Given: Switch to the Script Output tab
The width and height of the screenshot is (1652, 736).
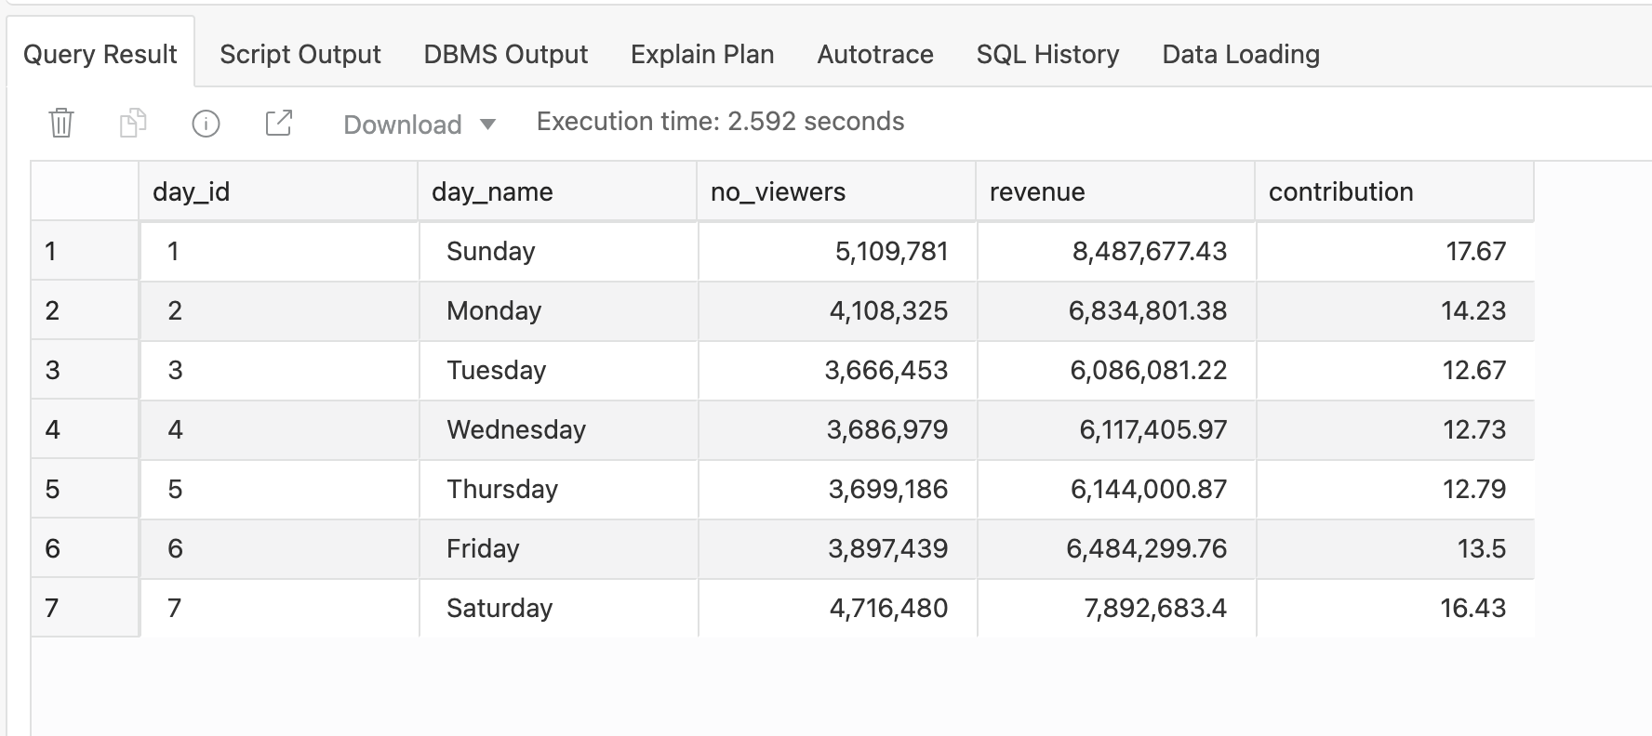Looking at the screenshot, I should pyautogui.click(x=300, y=54).
